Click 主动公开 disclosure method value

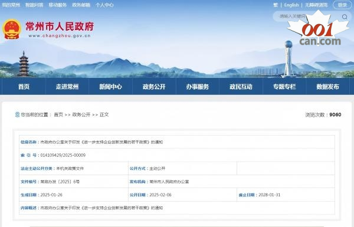[158, 169]
